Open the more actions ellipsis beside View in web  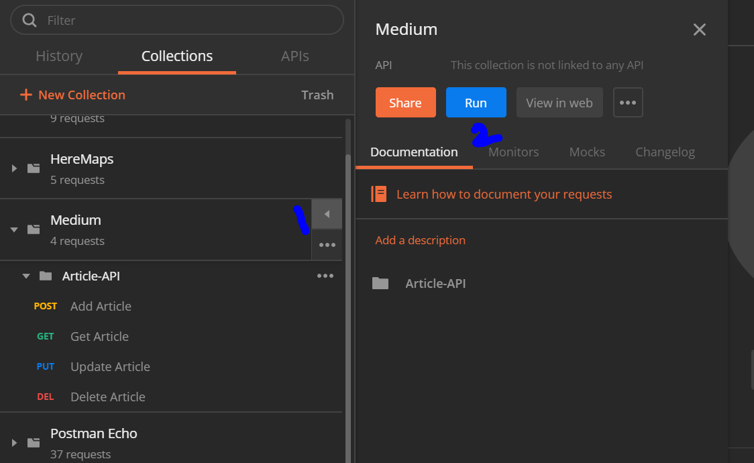(x=628, y=102)
